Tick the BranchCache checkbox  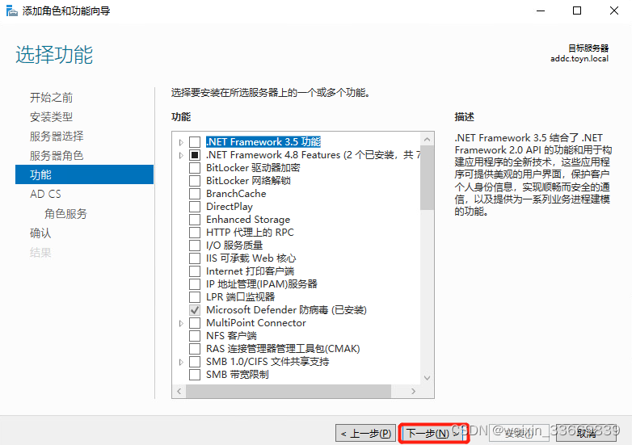(x=195, y=193)
